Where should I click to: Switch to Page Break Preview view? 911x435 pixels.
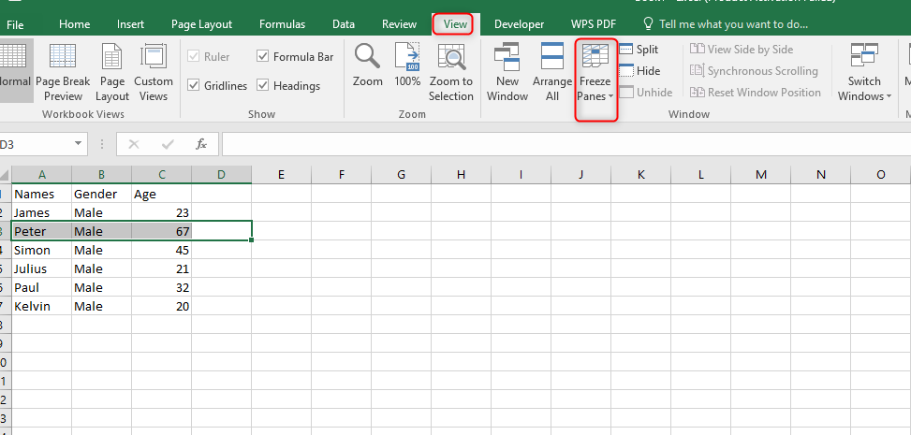pyautogui.click(x=64, y=73)
